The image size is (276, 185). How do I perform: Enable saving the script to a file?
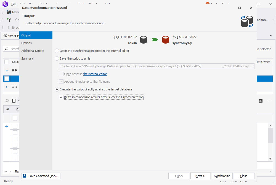click(x=57, y=58)
